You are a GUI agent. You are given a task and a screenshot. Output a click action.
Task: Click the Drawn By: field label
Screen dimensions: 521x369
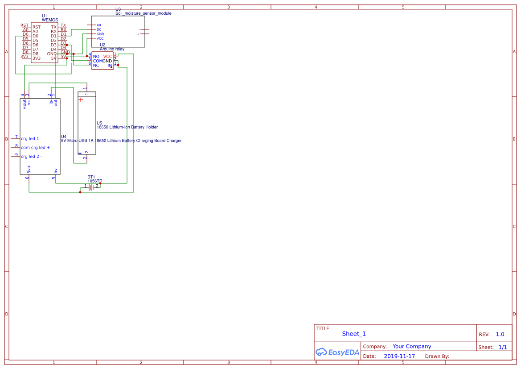pos(437,357)
